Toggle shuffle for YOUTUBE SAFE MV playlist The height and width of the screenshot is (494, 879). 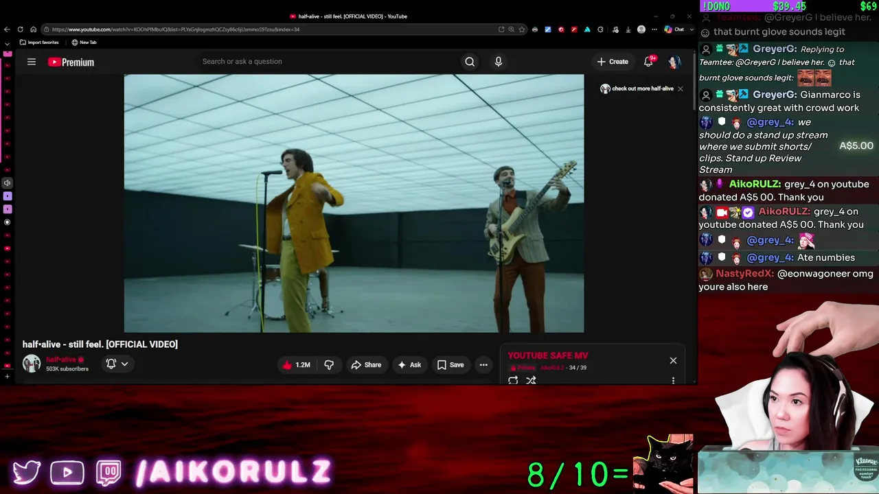531,380
